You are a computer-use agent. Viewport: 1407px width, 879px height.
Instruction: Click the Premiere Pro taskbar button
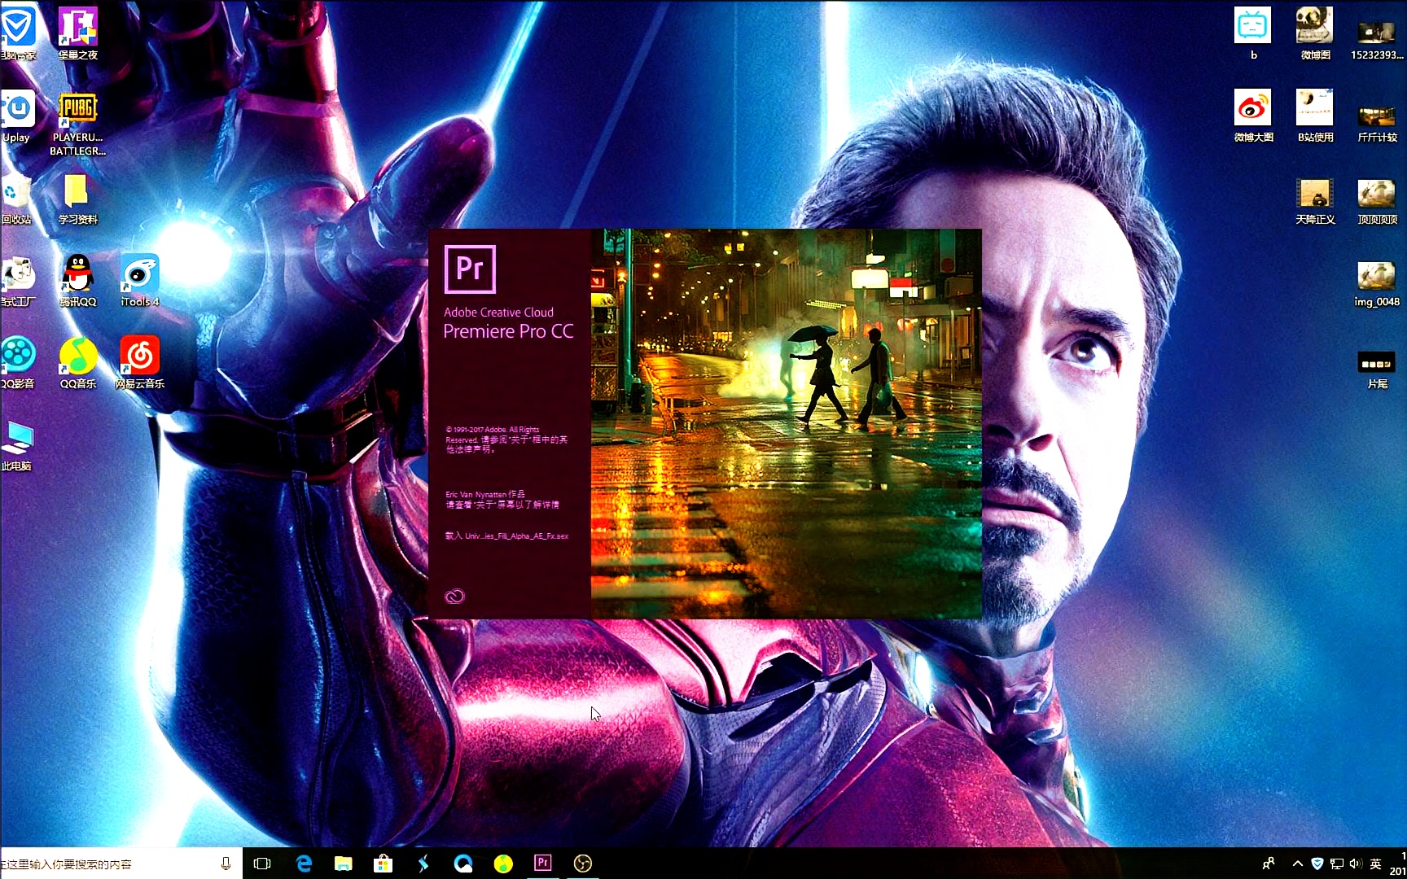click(543, 864)
